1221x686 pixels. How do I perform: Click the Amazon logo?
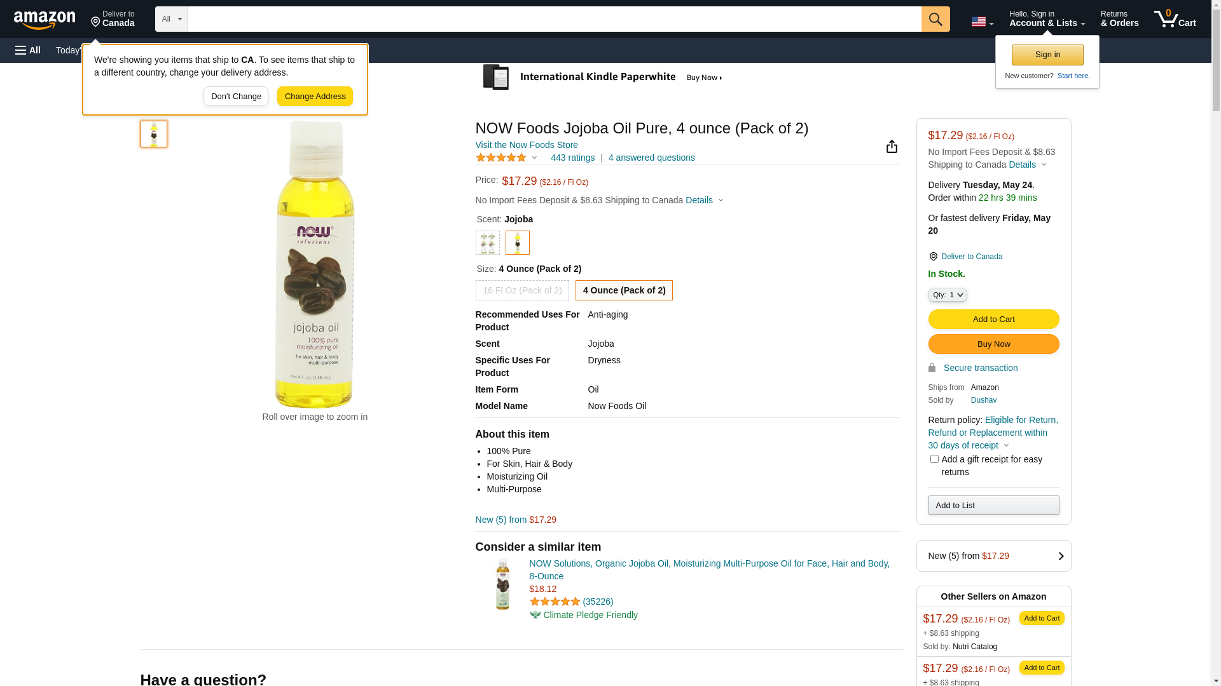coord(45,20)
